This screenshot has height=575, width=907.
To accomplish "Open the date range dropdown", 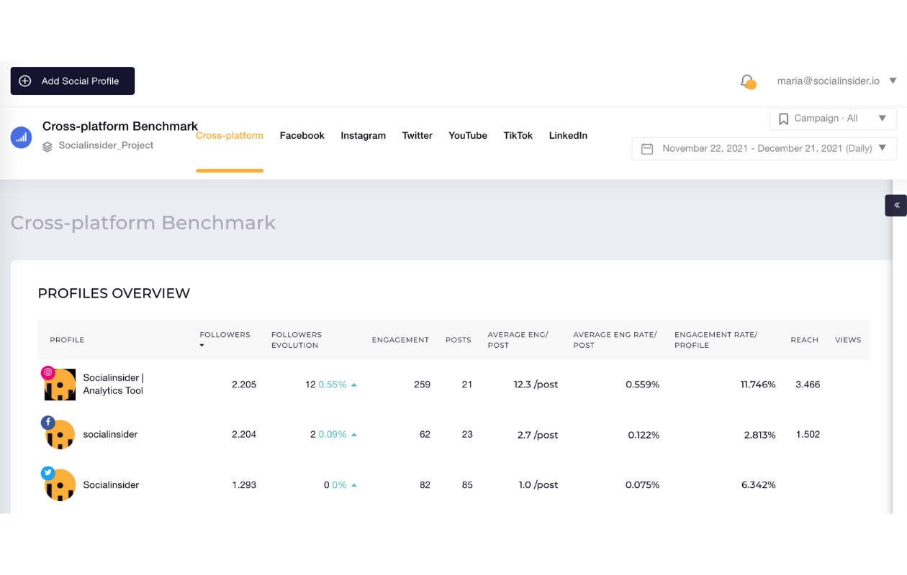I will 764,149.
